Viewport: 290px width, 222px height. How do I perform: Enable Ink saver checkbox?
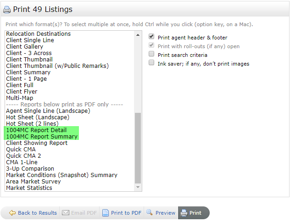point(151,62)
